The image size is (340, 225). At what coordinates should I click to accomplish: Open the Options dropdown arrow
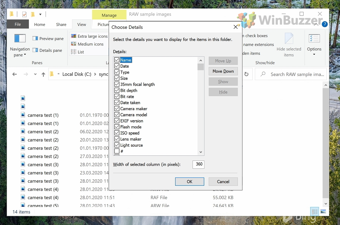point(314,54)
